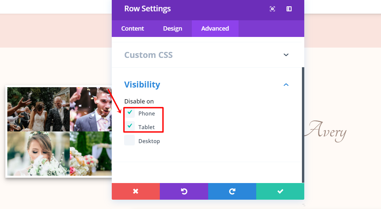The width and height of the screenshot is (381, 209).
Task: Open the Design tab
Action: pyautogui.click(x=172, y=29)
